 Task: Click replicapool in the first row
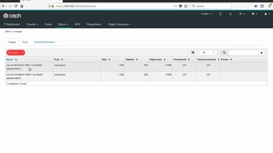(60, 65)
